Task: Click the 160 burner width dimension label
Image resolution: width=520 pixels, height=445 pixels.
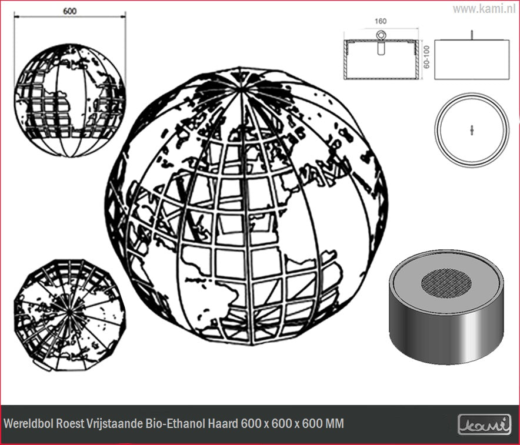Action: pyautogui.click(x=381, y=21)
